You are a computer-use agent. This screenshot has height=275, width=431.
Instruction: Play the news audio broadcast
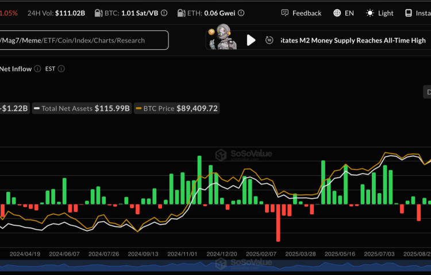251,40
